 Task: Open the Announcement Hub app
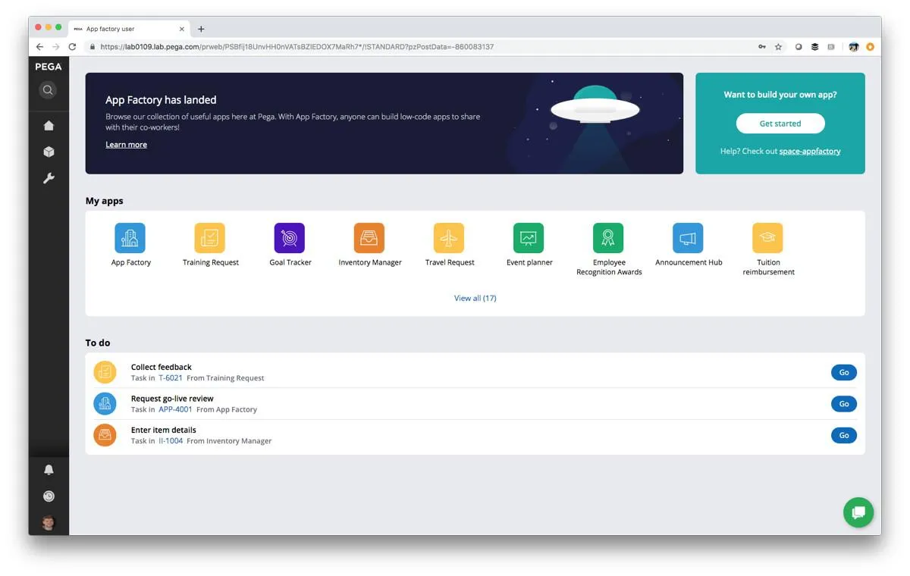click(689, 237)
